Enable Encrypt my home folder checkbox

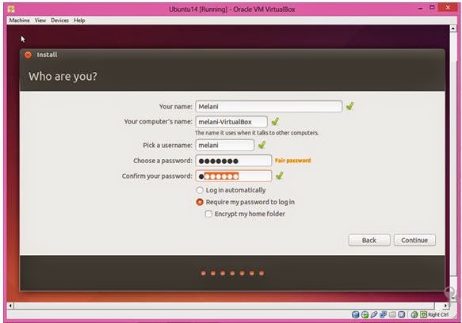208,214
